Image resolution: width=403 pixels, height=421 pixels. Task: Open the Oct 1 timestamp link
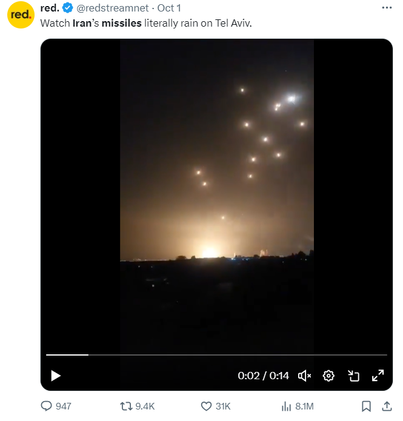pyautogui.click(x=169, y=8)
